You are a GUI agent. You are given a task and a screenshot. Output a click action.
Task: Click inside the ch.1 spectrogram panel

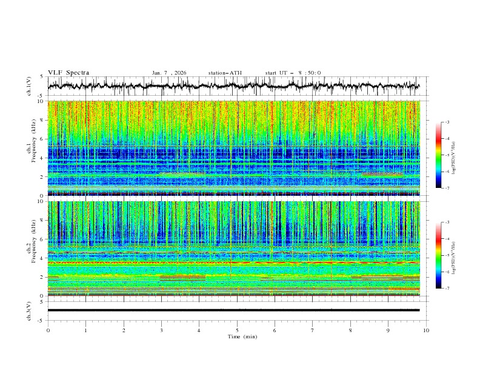click(x=233, y=148)
